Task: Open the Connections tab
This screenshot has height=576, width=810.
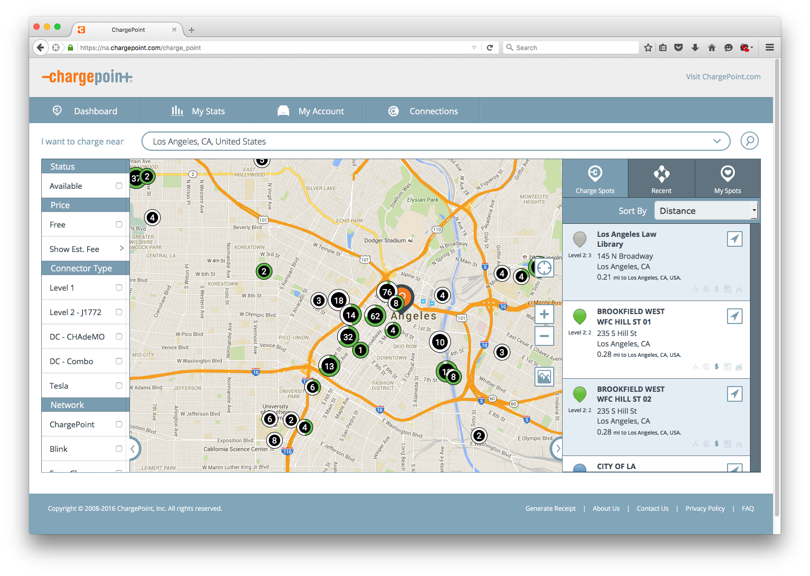Action: click(423, 111)
